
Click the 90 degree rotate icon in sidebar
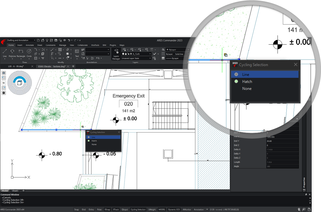[4, 83]
